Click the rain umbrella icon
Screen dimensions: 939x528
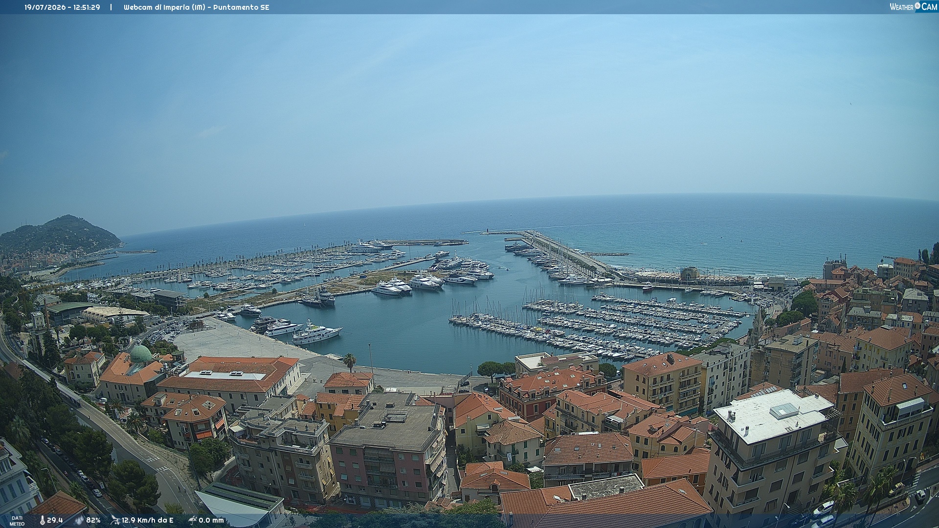[192, 520]
